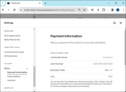Viewport: 126px width, 92px height.
Task: Bookmark this page with the star
Action: pos(84,10)
